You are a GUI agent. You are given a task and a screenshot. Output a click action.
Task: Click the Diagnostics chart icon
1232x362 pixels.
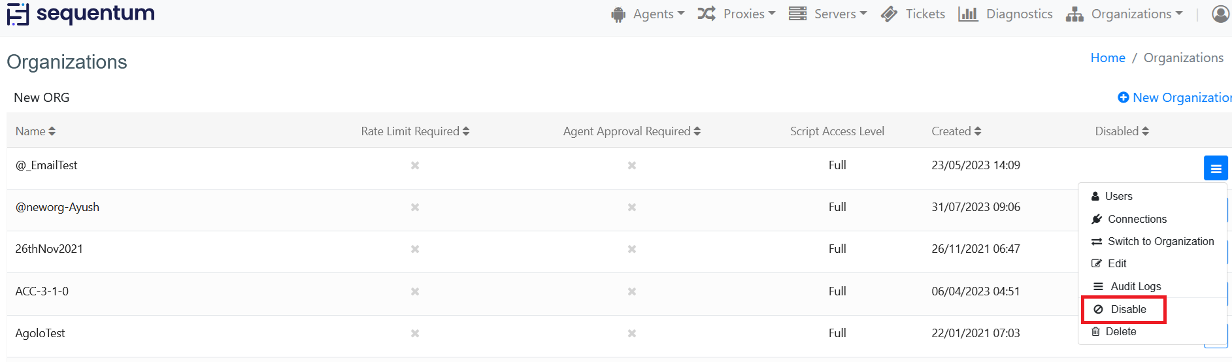(x=968, y=14)
